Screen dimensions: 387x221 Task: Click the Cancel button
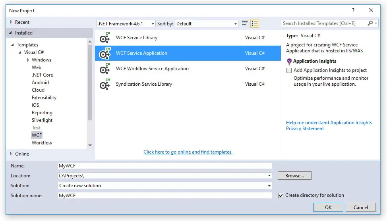pyautogui.click(x=361, y=208)
